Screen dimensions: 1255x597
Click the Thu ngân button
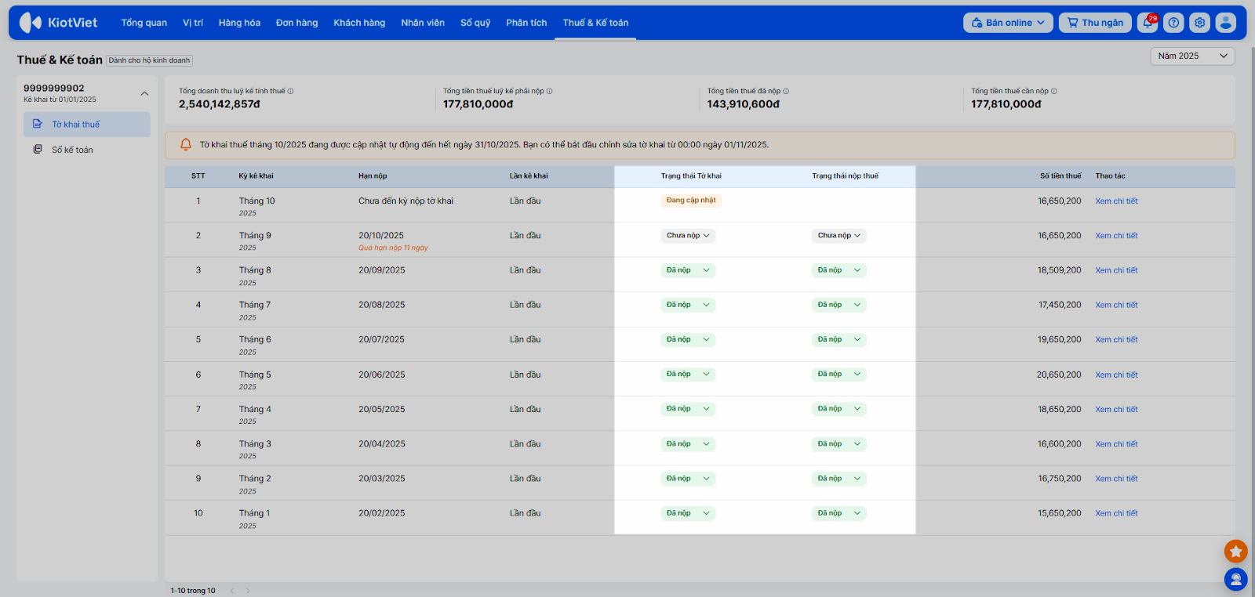1095,23
